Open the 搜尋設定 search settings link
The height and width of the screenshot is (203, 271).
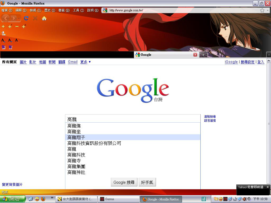(247, 62)
